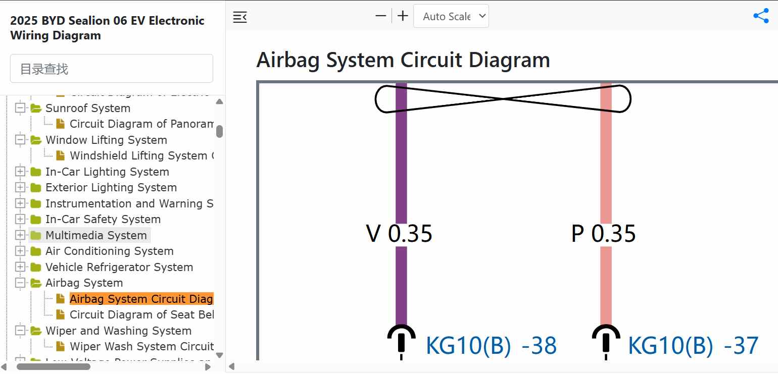
Task: Open the Auto Scale dropdown
Action: pos(451,16)
